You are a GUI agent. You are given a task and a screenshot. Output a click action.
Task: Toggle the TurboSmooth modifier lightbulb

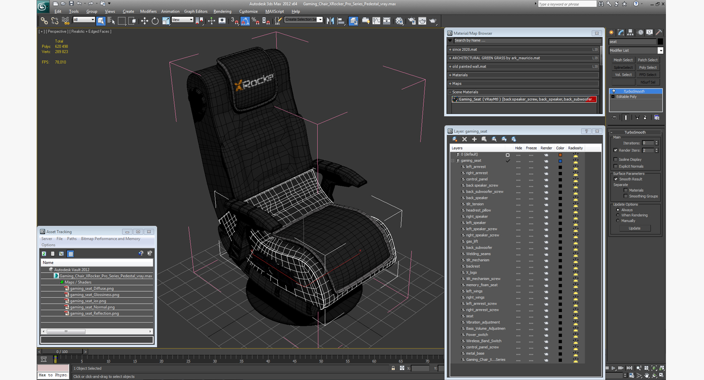click(x=614, y=91)
